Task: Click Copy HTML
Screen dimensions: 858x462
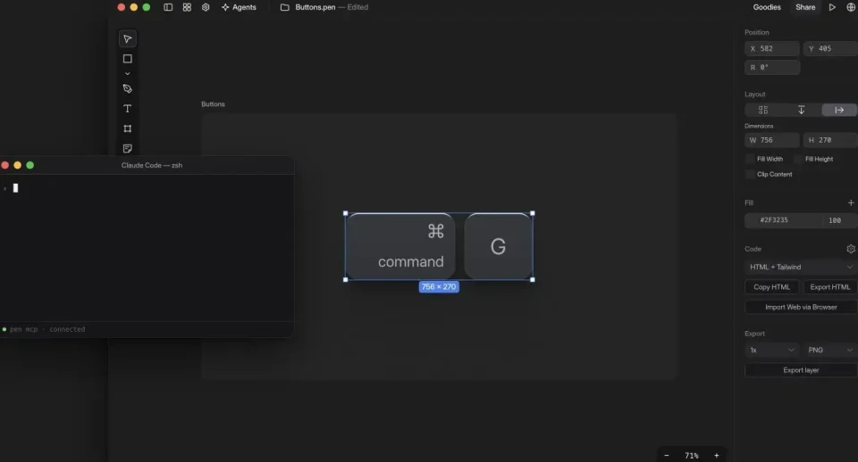Action: click(x=771, y=286)
